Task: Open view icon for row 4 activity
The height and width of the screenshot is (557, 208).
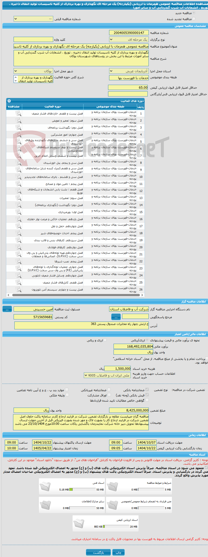Action: coord(18,134)
